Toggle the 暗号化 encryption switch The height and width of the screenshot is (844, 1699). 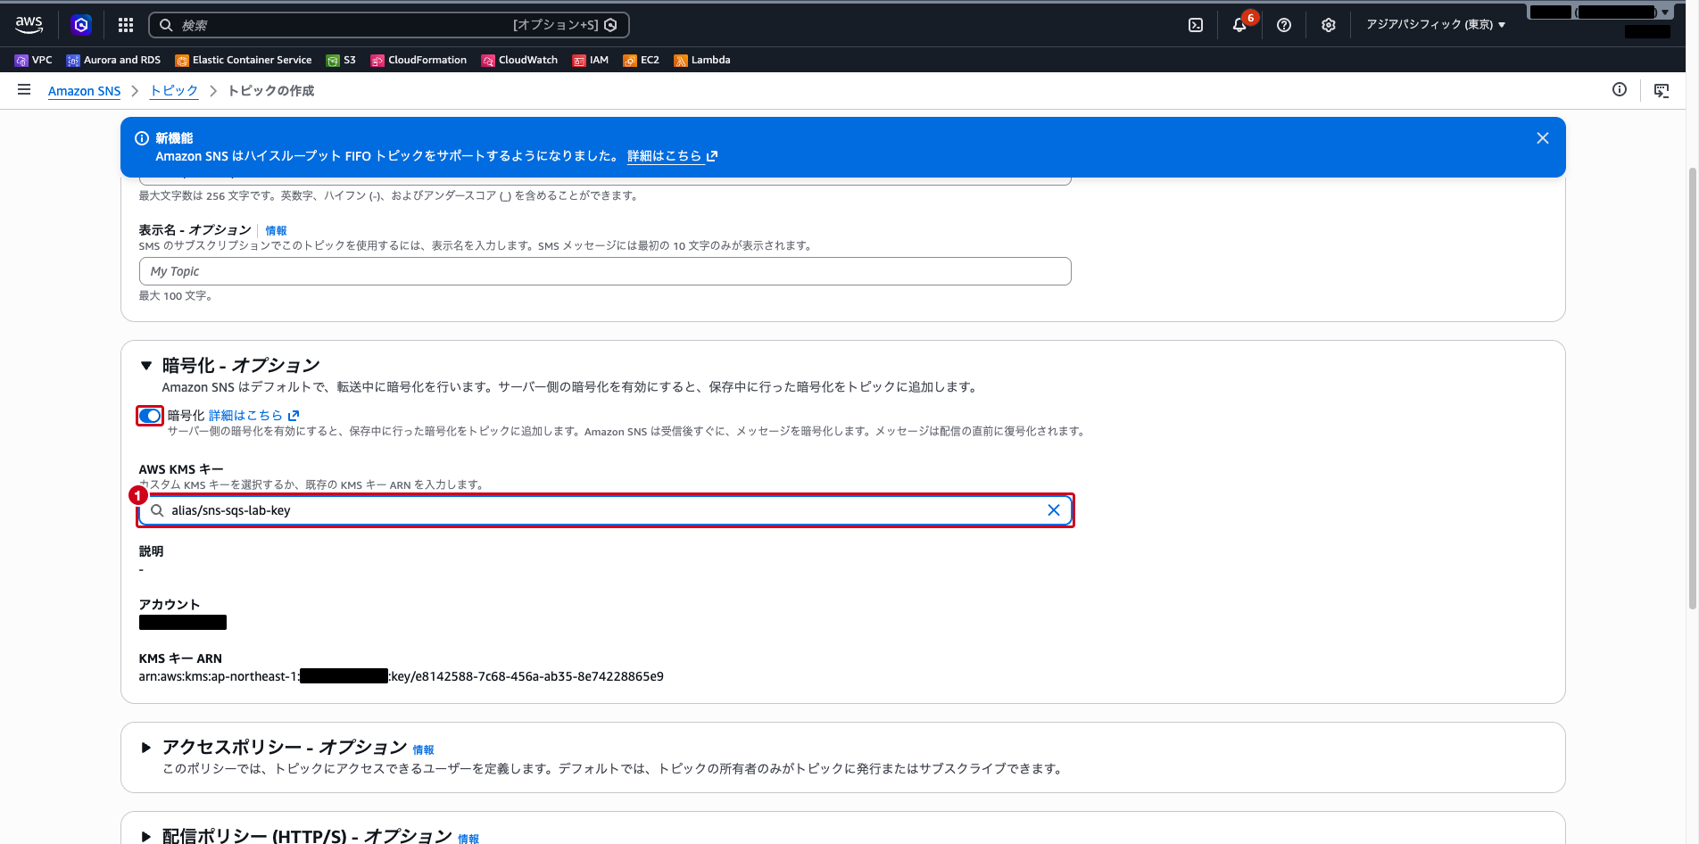[x=150, y=416]
